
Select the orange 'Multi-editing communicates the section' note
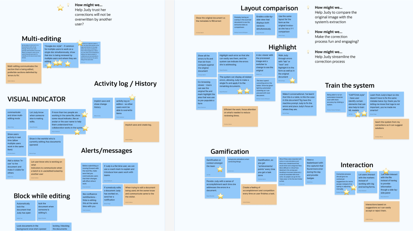pos(24,73)
